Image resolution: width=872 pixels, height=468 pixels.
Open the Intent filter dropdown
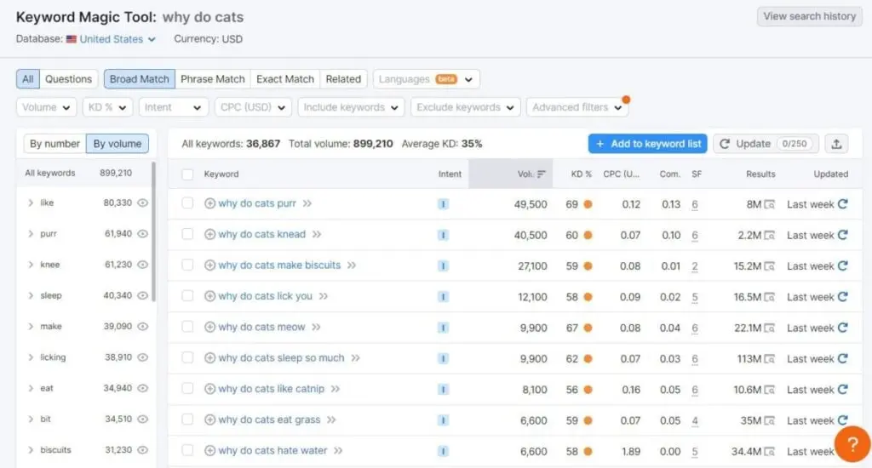point(174,107)
